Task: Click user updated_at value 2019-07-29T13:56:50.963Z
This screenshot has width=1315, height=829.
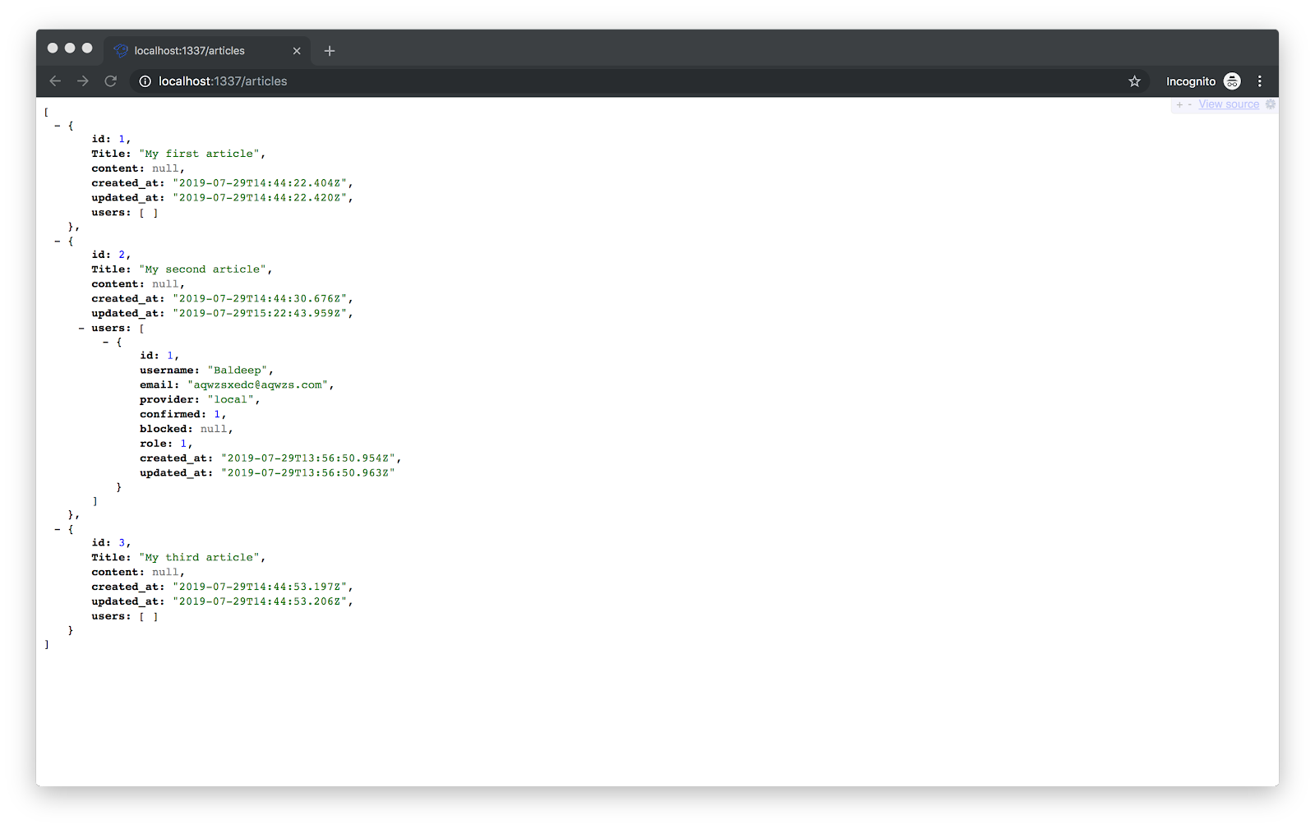Action: point(308,473)
